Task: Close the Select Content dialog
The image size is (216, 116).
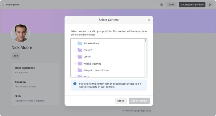Action: tap(149, 20)
